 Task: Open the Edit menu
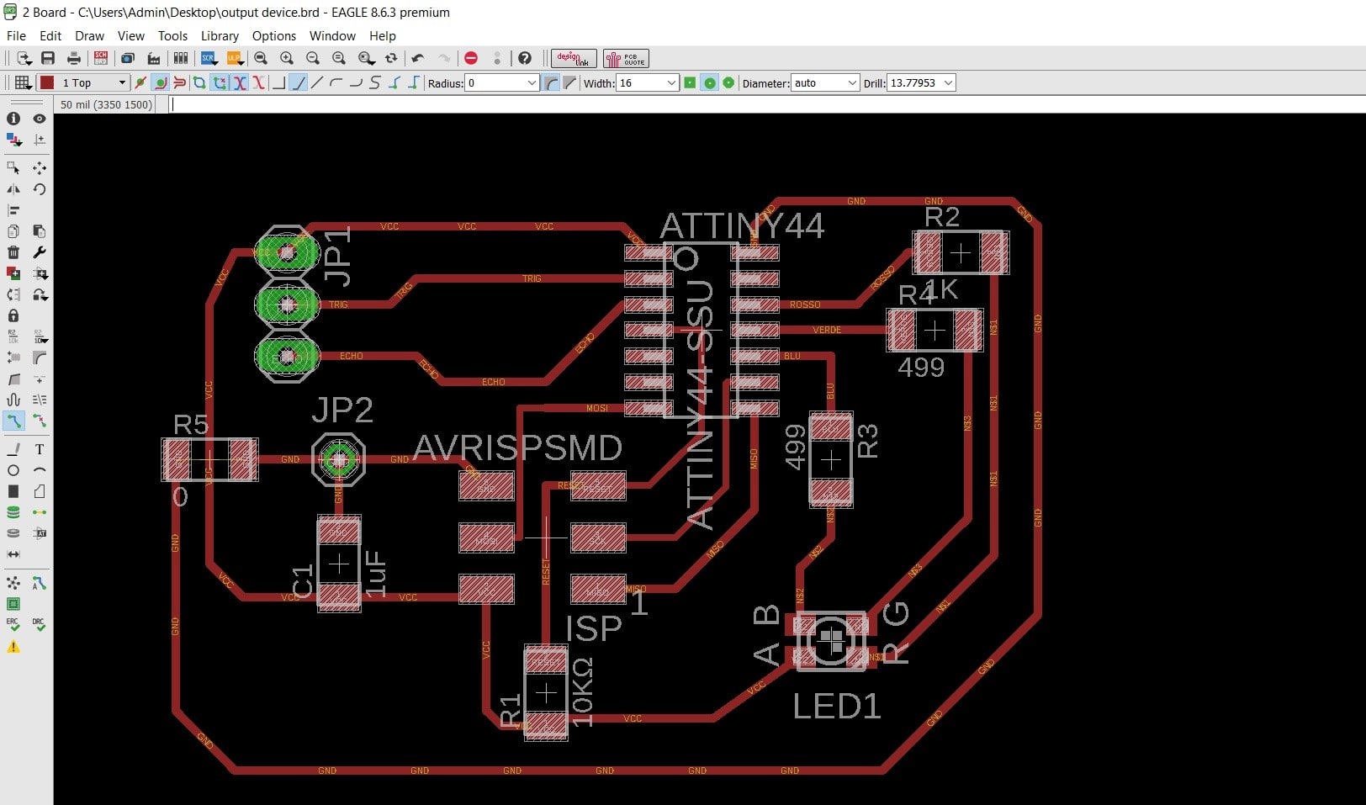pyautogui.click(x=50, y=36)
